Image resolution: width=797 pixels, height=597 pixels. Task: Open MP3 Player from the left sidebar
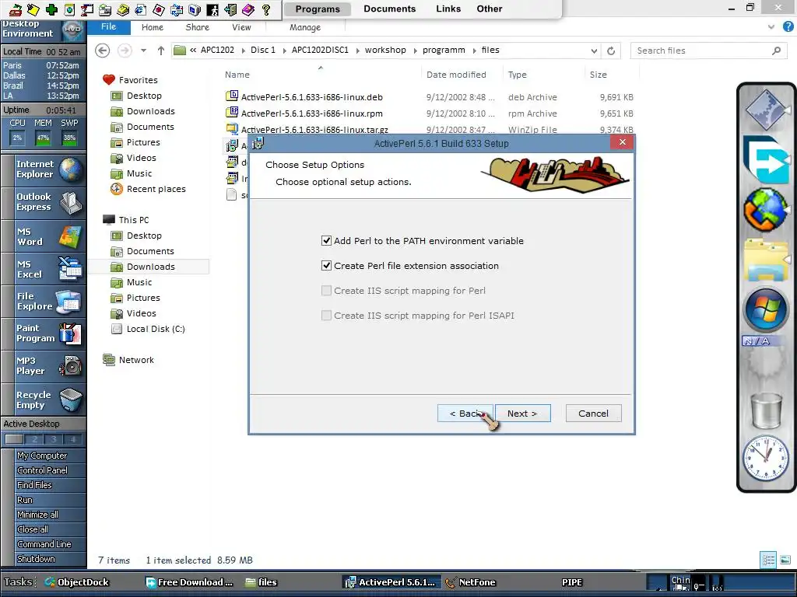coord(44,366)
